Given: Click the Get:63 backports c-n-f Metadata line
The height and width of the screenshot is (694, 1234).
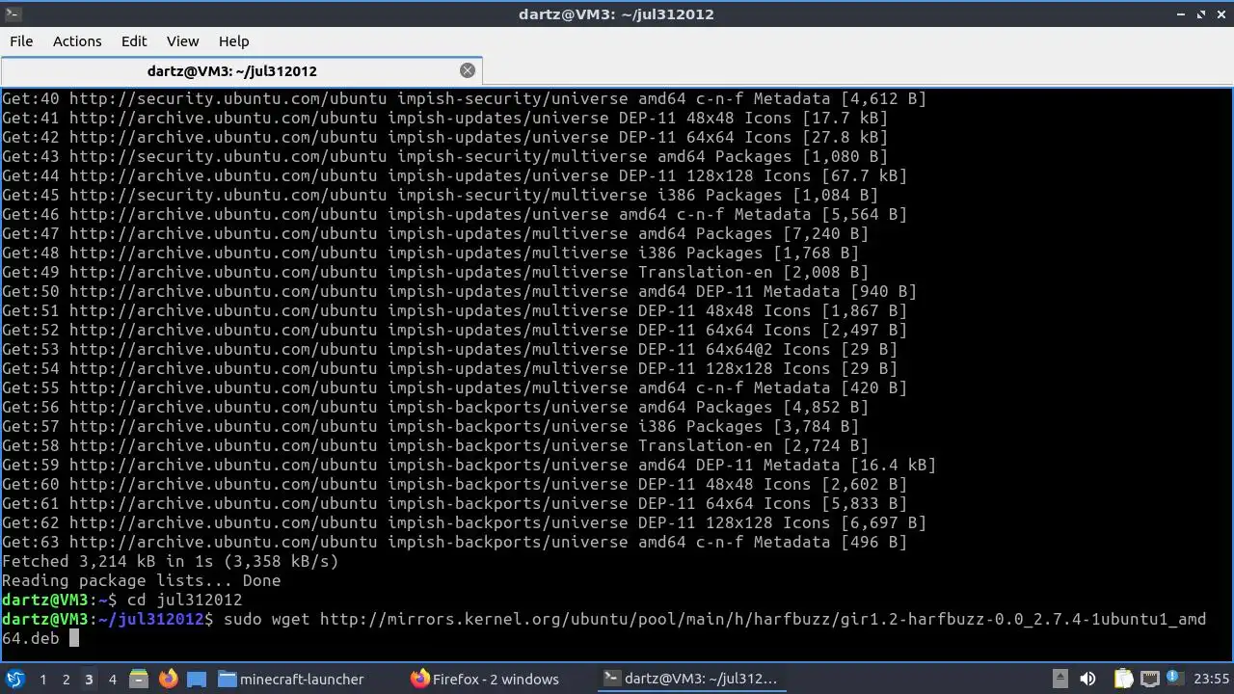Looking at the screenshot, I should (x=455, y=542).
